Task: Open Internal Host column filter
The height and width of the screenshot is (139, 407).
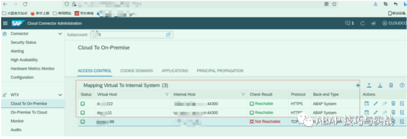Action: (x=243, y=95)
